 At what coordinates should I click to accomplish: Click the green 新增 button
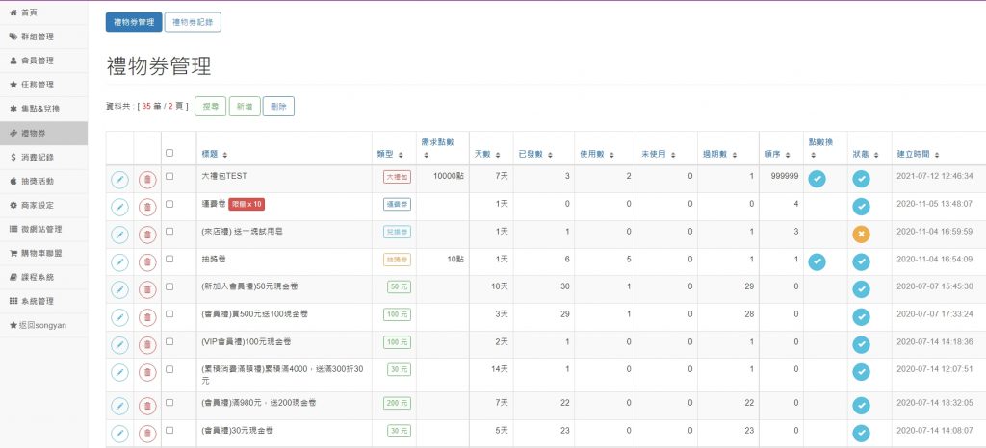244,107
